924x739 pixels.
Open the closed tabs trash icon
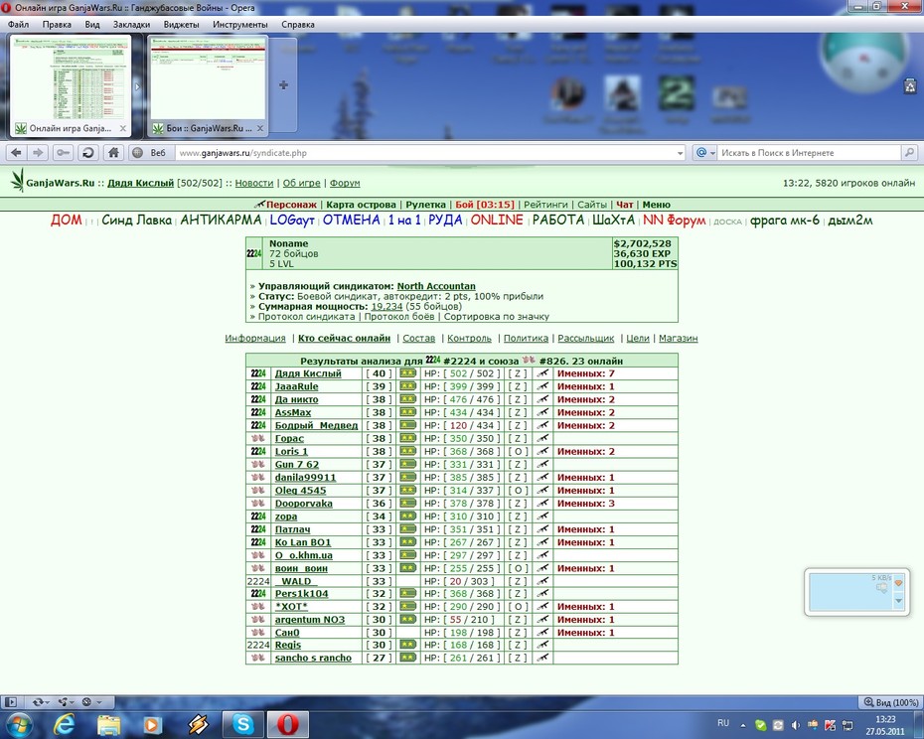(x=910, y=86)
